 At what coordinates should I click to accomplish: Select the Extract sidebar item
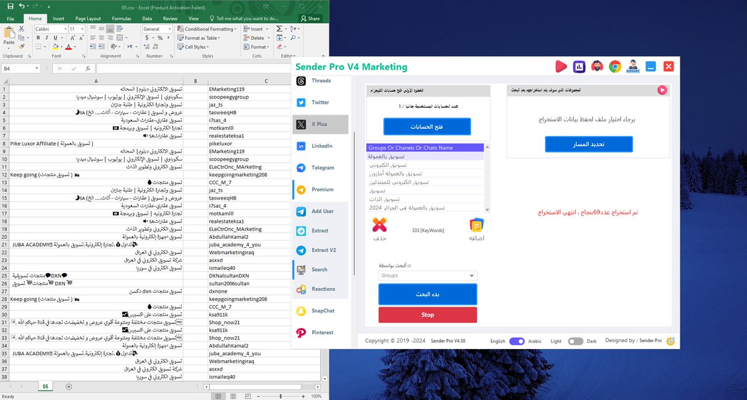(321, 231)
